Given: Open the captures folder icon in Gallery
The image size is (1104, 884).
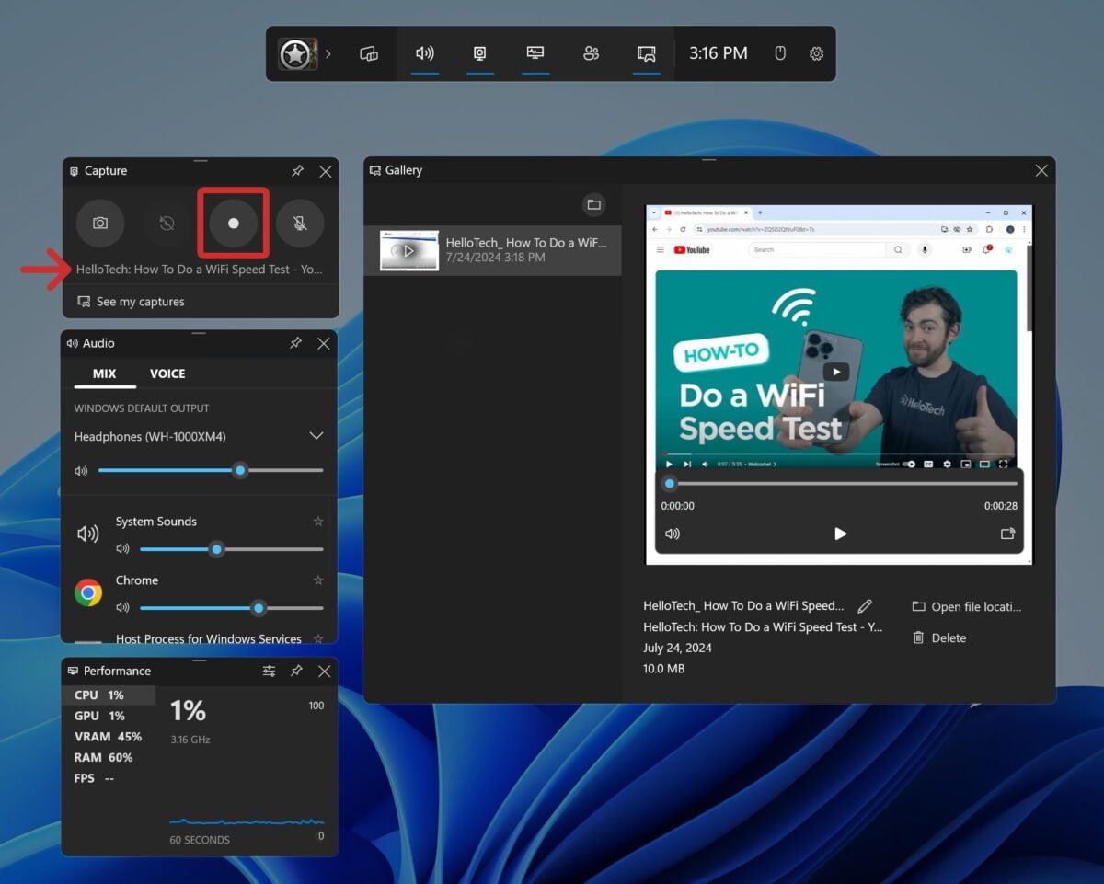Looking at the screenshot, I should click(x=593, y=204).
